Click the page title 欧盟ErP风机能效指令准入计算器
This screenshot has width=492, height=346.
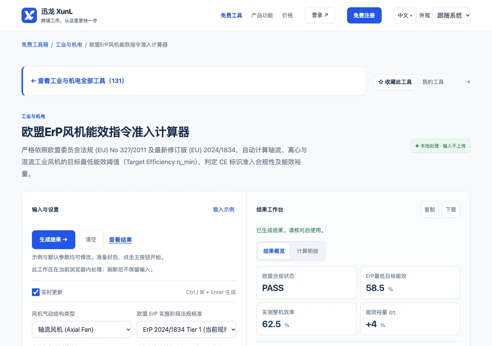click(x=105, y=132)
